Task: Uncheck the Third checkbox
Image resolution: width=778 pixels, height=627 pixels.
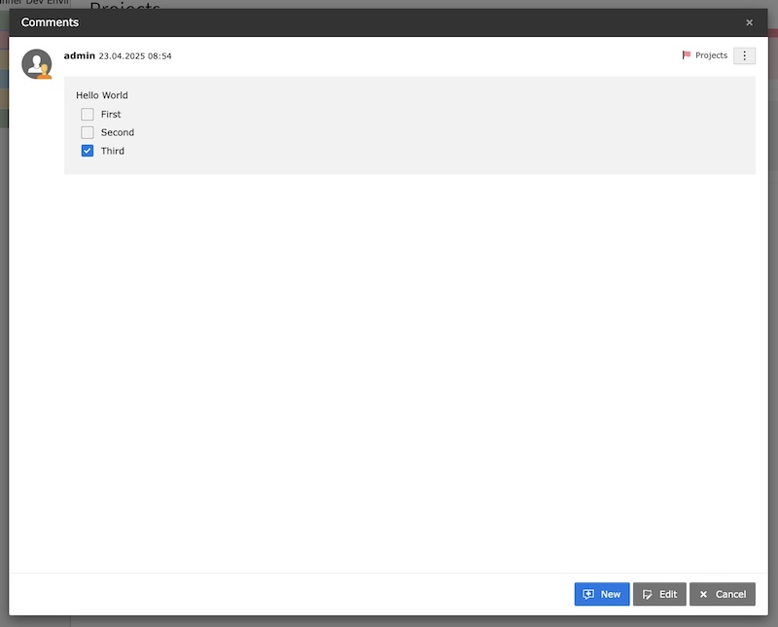Action: coord(88,151)
